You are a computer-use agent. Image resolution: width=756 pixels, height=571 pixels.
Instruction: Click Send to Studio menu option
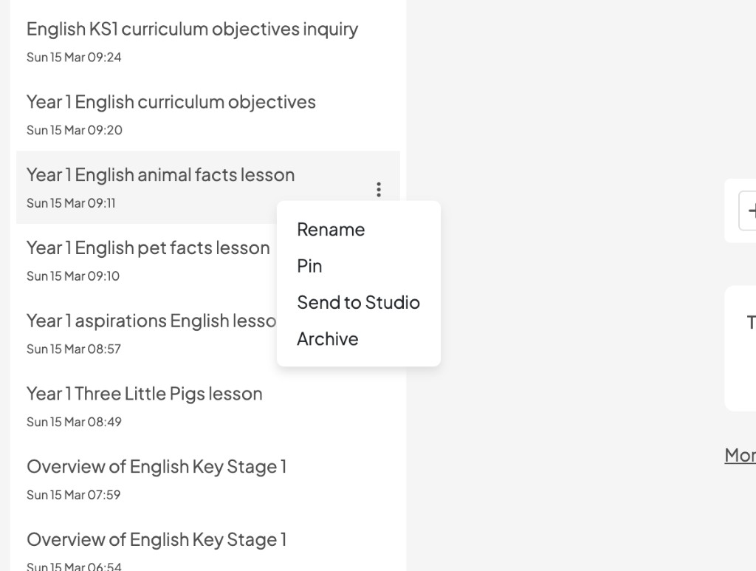(358, 302)
